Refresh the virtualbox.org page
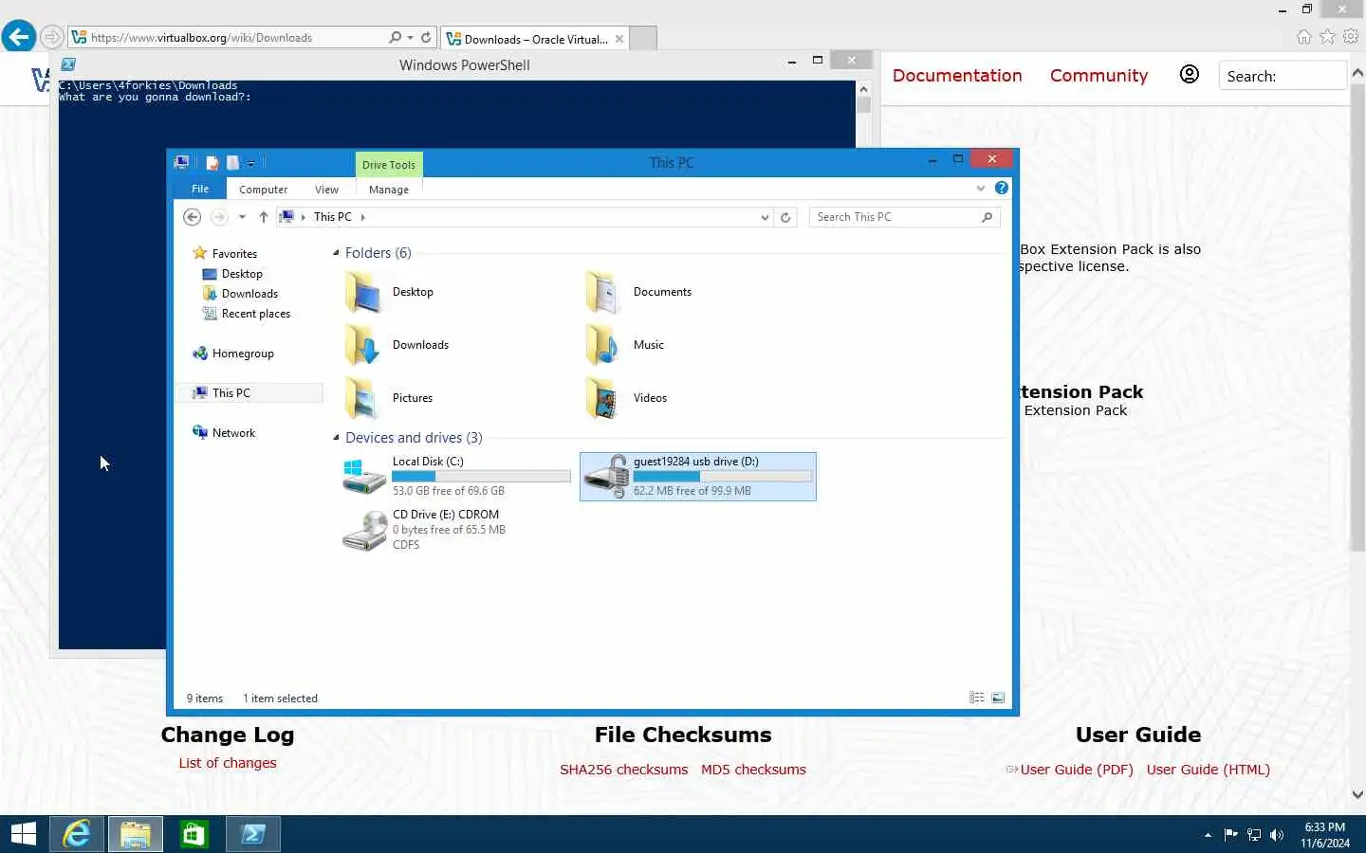 (x=426, y=38)
